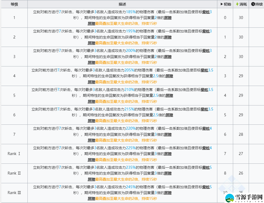Viewport: 264px width, 203px height.
Task: Click the 200% damage value
Action: pos(131,51)
